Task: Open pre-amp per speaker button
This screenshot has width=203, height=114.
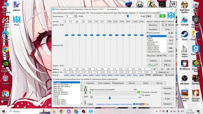Action: (x=148, y=16)
